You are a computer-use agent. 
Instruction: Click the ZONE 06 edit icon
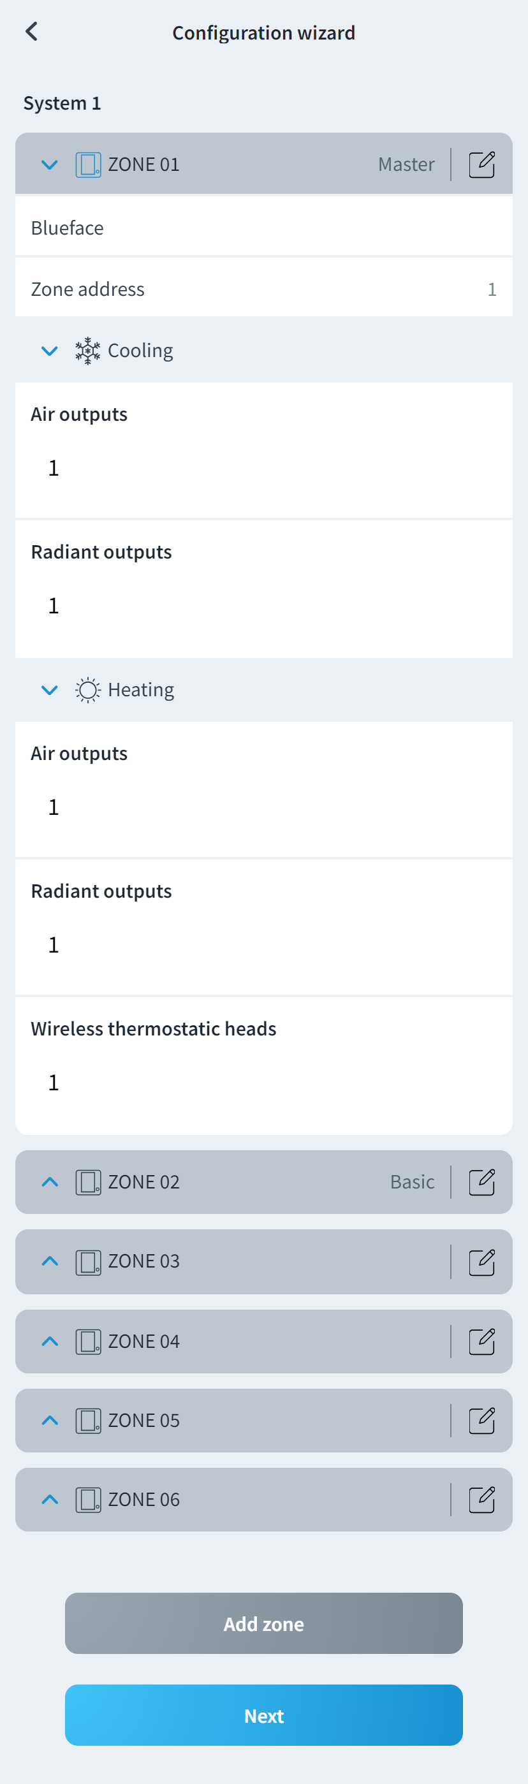point(481,1500)
